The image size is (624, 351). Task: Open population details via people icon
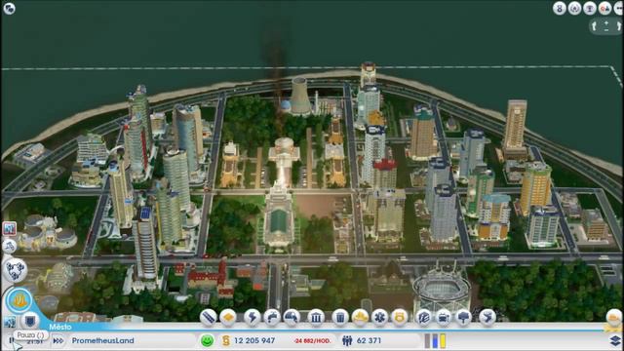coord(347,340)
